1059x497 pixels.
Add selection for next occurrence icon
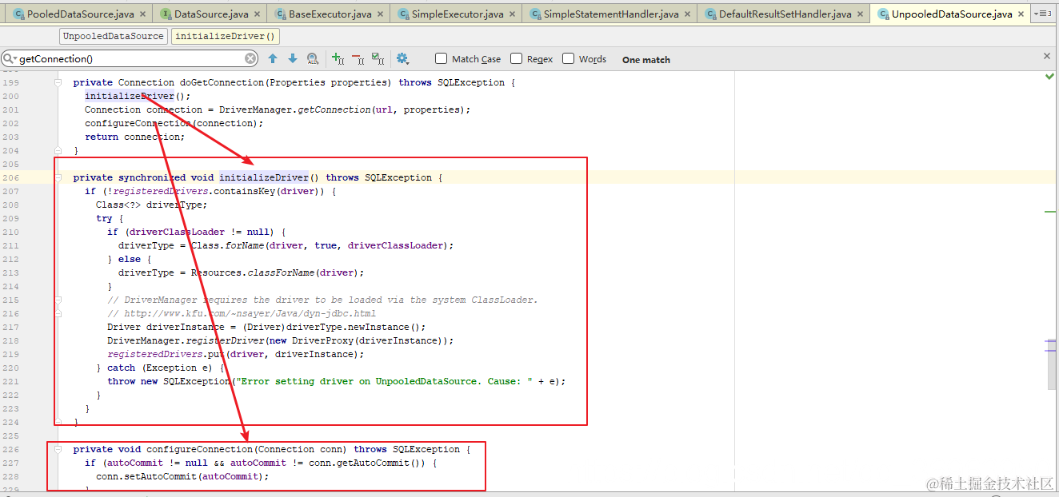[x=338, y=58]
